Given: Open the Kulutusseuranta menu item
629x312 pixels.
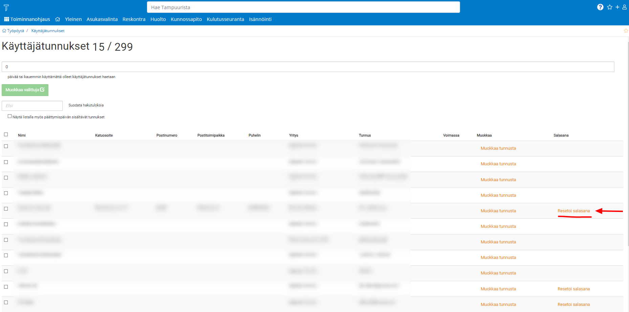Looking at the screenshot, I should (225, 19).
